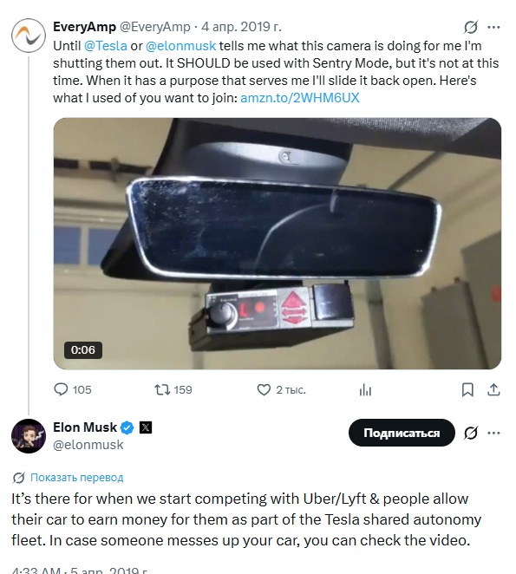Open Elon Musk's profile avatar
Image resolution: width=516 pixels, height=574 pixels.
click(29, 436)
